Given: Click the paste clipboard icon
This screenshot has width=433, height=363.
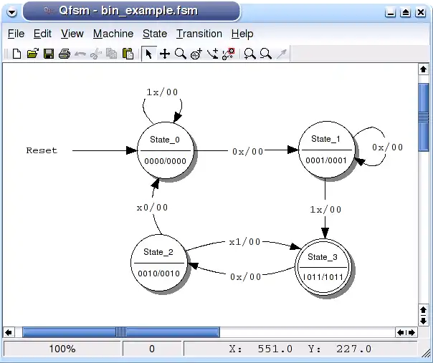Looking at the screenshot, I should pyautogui.click(x=128, y=54).
